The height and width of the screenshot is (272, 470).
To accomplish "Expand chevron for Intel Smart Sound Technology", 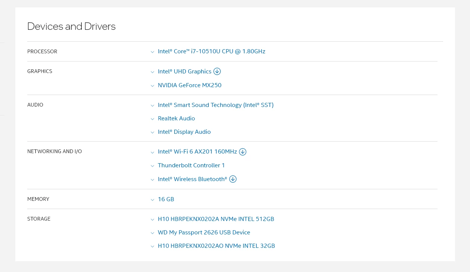I will click(152, 105).
